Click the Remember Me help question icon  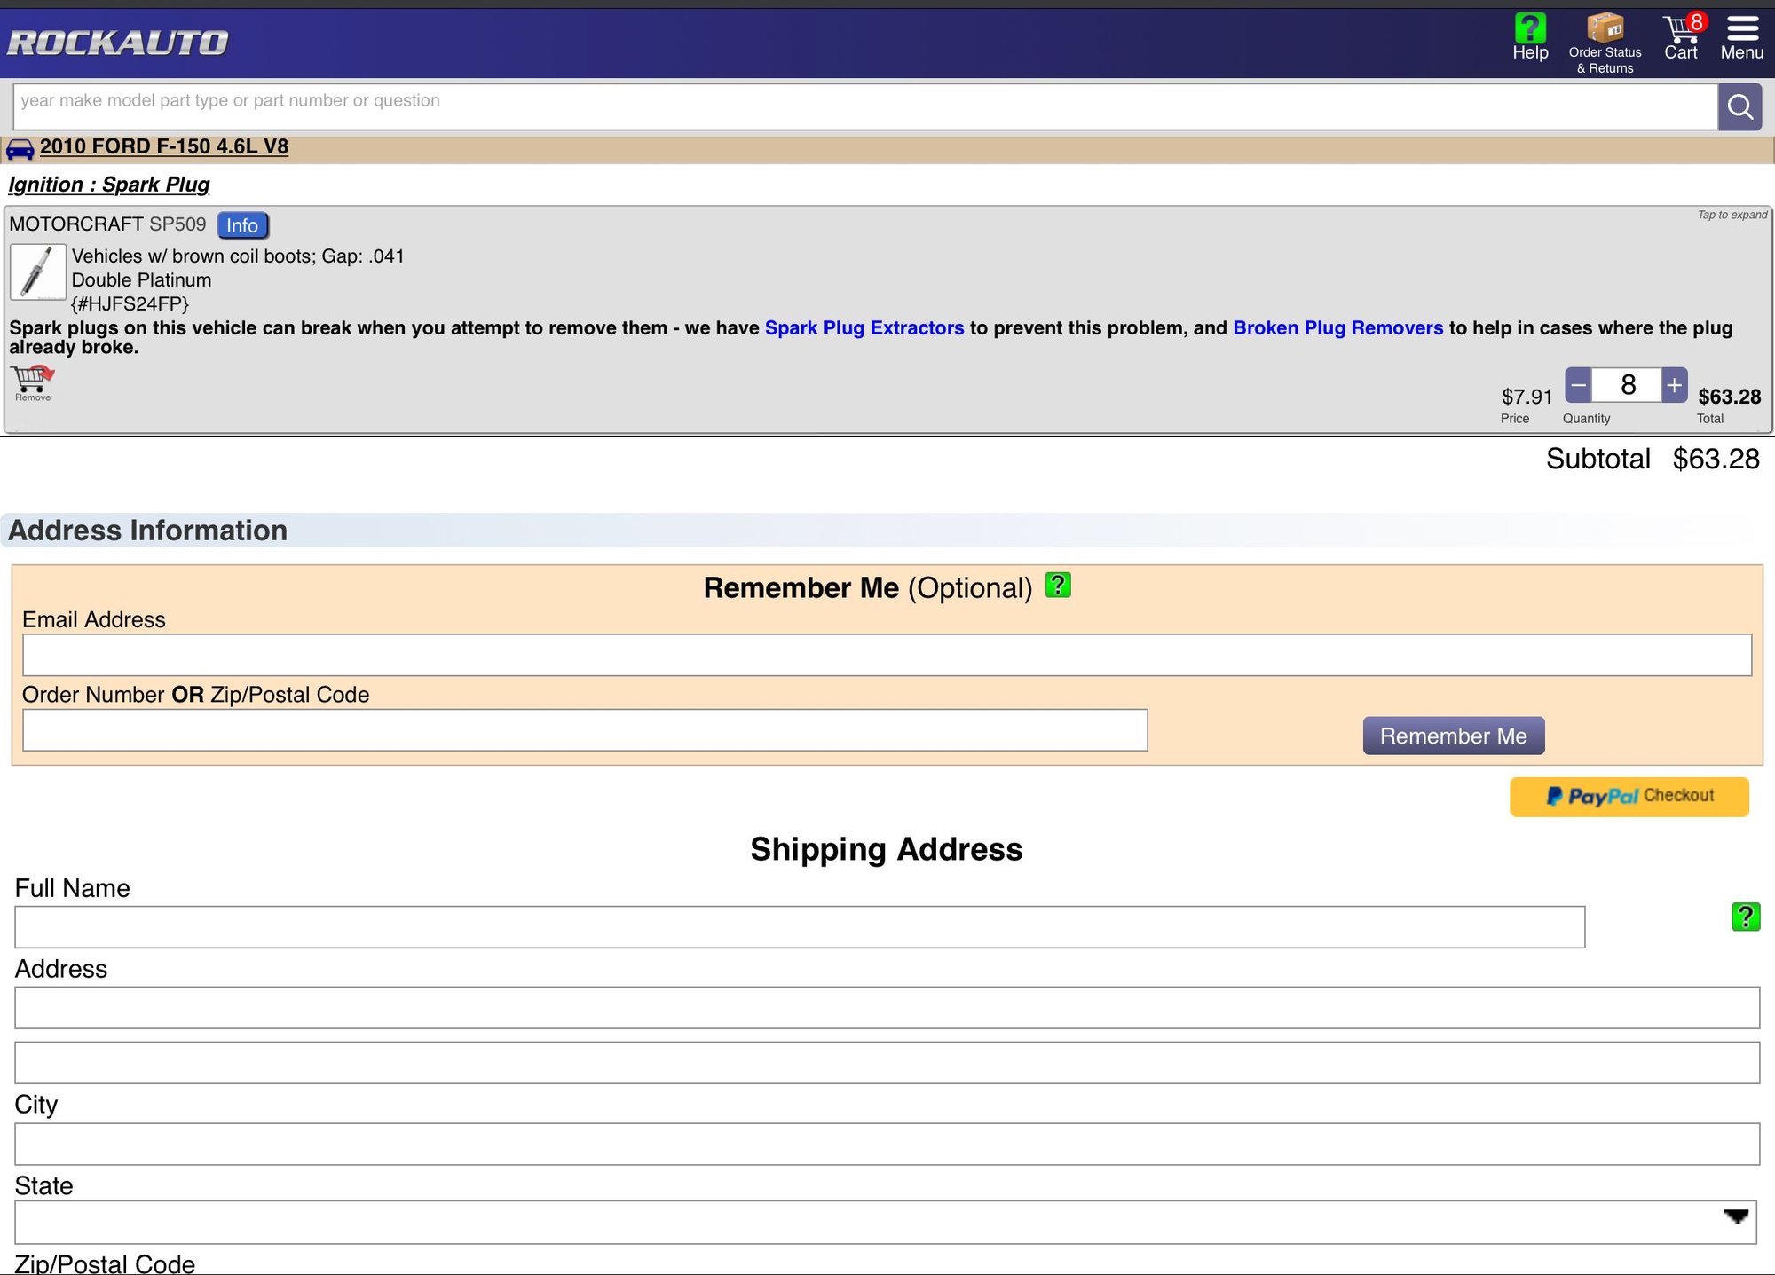click(x=1058, y=586)
